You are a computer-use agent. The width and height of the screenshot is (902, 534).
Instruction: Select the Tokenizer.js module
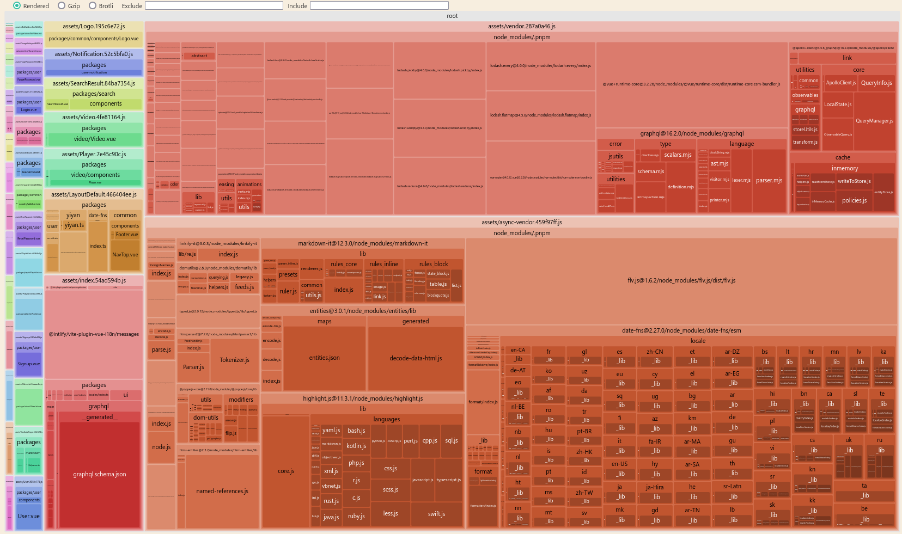(x=235, y=360)
